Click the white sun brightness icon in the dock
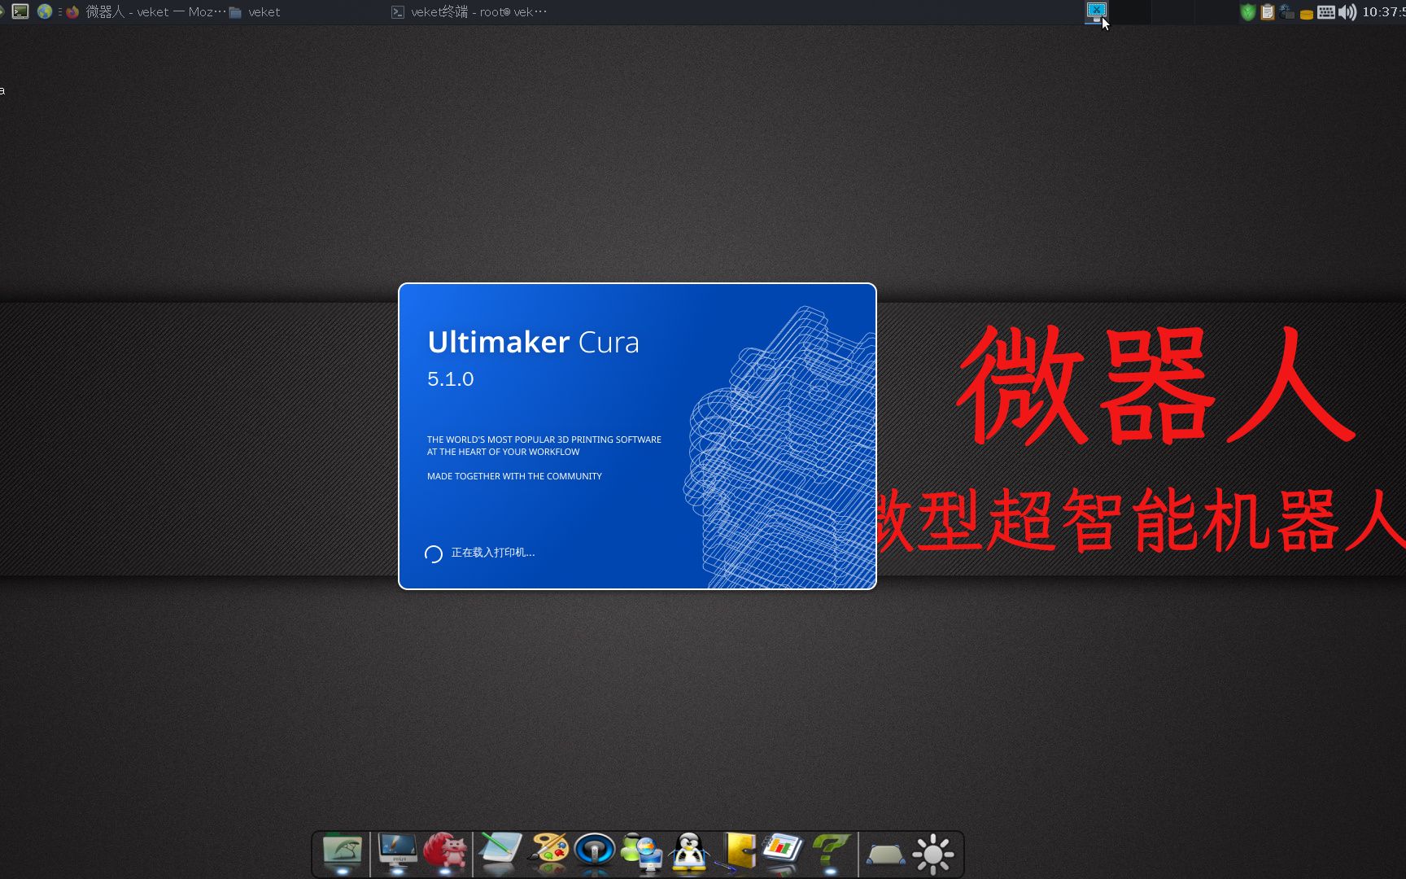The height and width of the screenshot is (879, 1406). pos(932,854)
